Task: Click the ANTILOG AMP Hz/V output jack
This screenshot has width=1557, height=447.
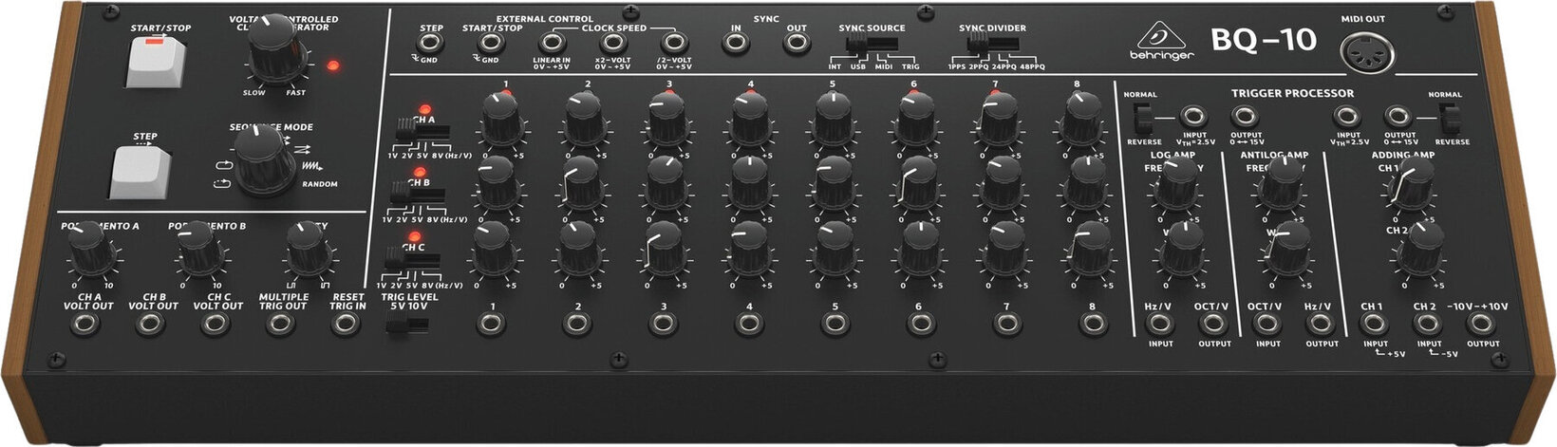Action: pyautogui.click(x=1321, y=326)
